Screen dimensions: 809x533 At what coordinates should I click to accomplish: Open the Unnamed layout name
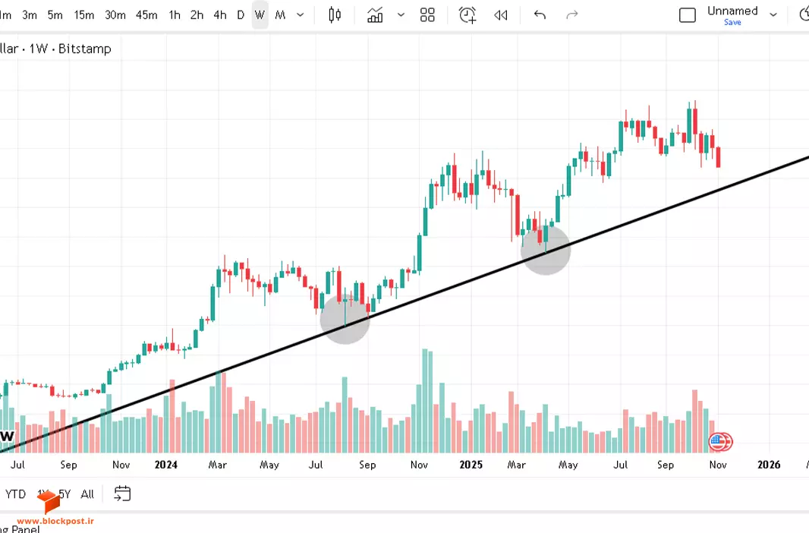click(x=732, y=11)
